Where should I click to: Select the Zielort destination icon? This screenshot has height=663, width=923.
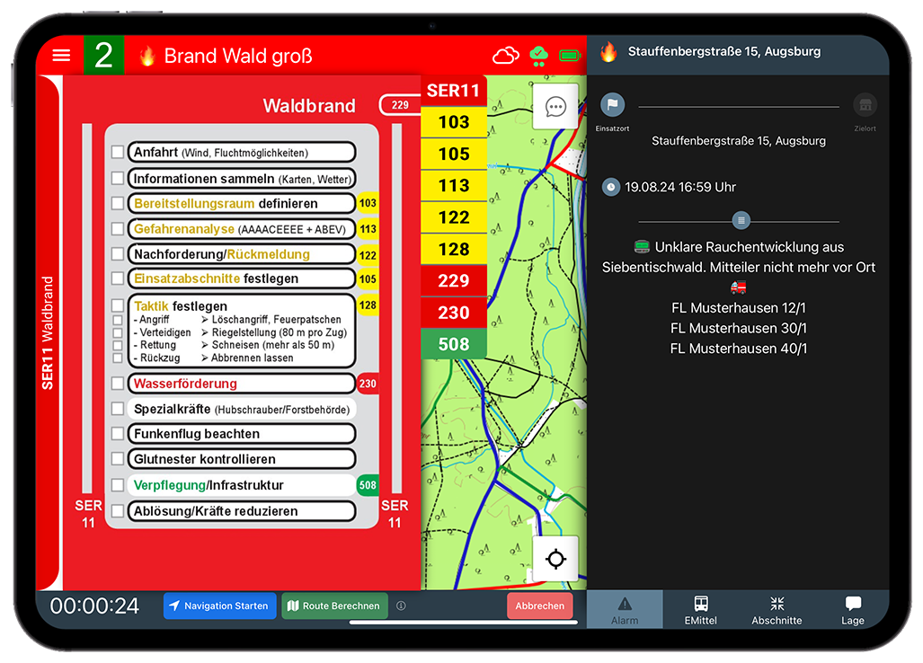pyautogui.click(x=865, y=105)
